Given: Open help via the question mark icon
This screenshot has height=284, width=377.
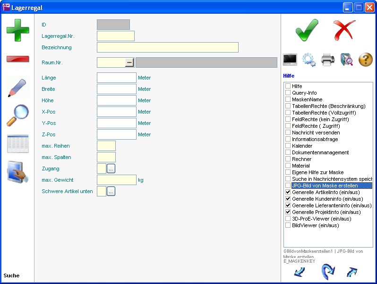Looking at the screenshot, I should (x=366, y=60).
